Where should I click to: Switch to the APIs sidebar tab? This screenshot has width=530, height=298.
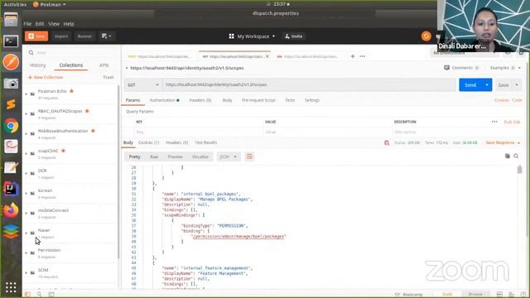point(104,65)
